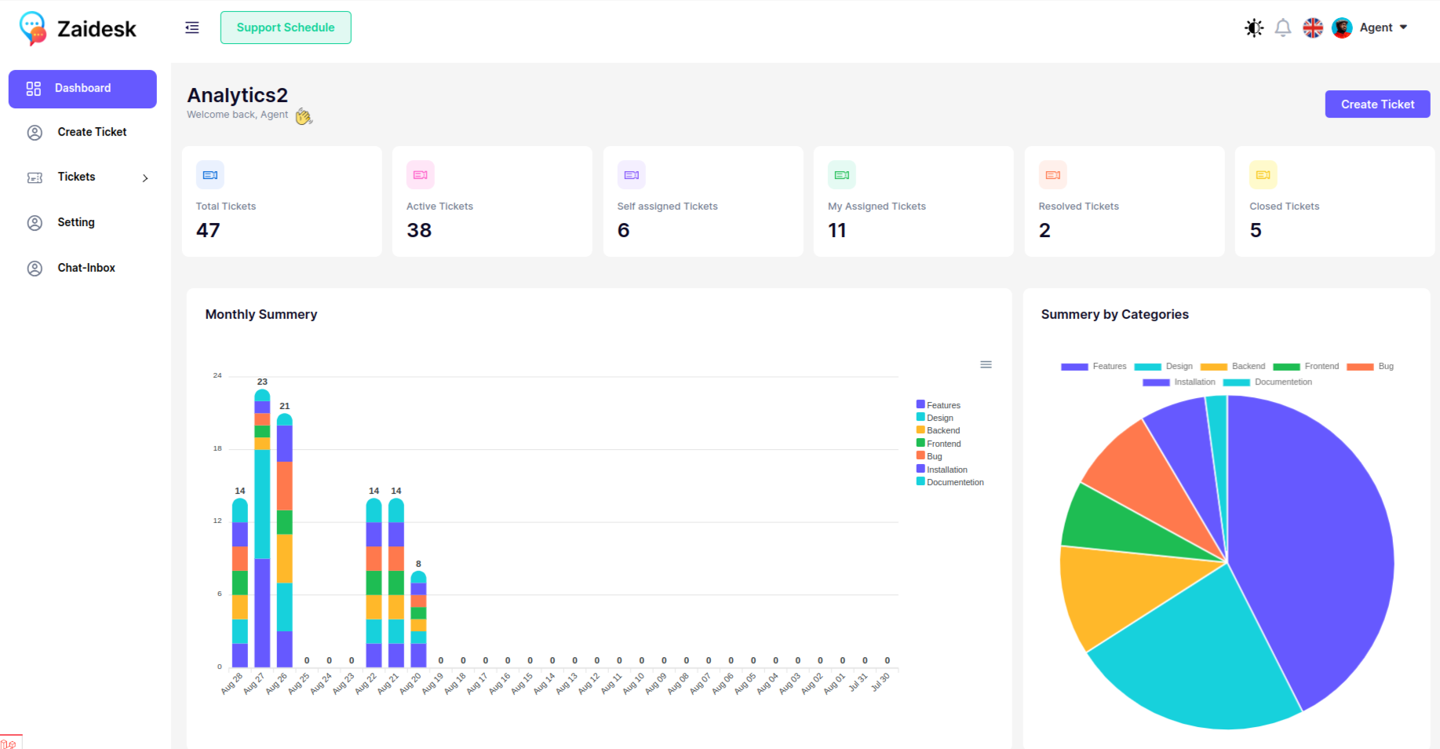This screenshot has height=749, width=1440.
Task: Toggle Design in pie chart legend
Action: click(1163, 367)
